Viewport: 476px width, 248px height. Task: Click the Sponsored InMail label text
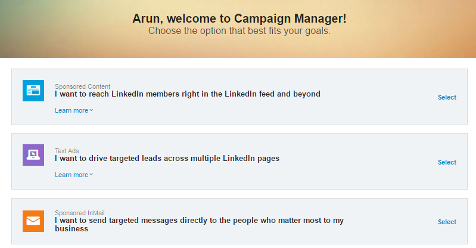click(80, 213)
